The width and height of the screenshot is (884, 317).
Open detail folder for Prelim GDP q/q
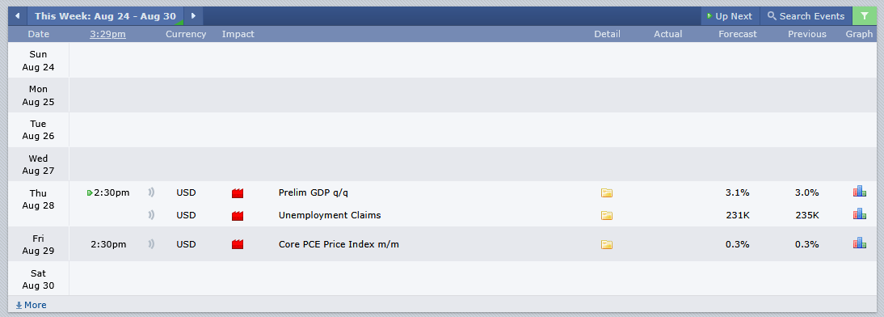point(607,193)
